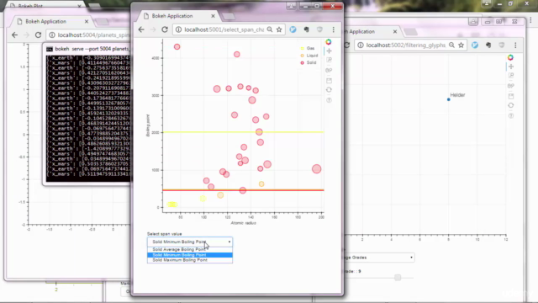Go back in the localhost:5004 window
The width and height of the screenshot is (538, 303).
[14, 35]
